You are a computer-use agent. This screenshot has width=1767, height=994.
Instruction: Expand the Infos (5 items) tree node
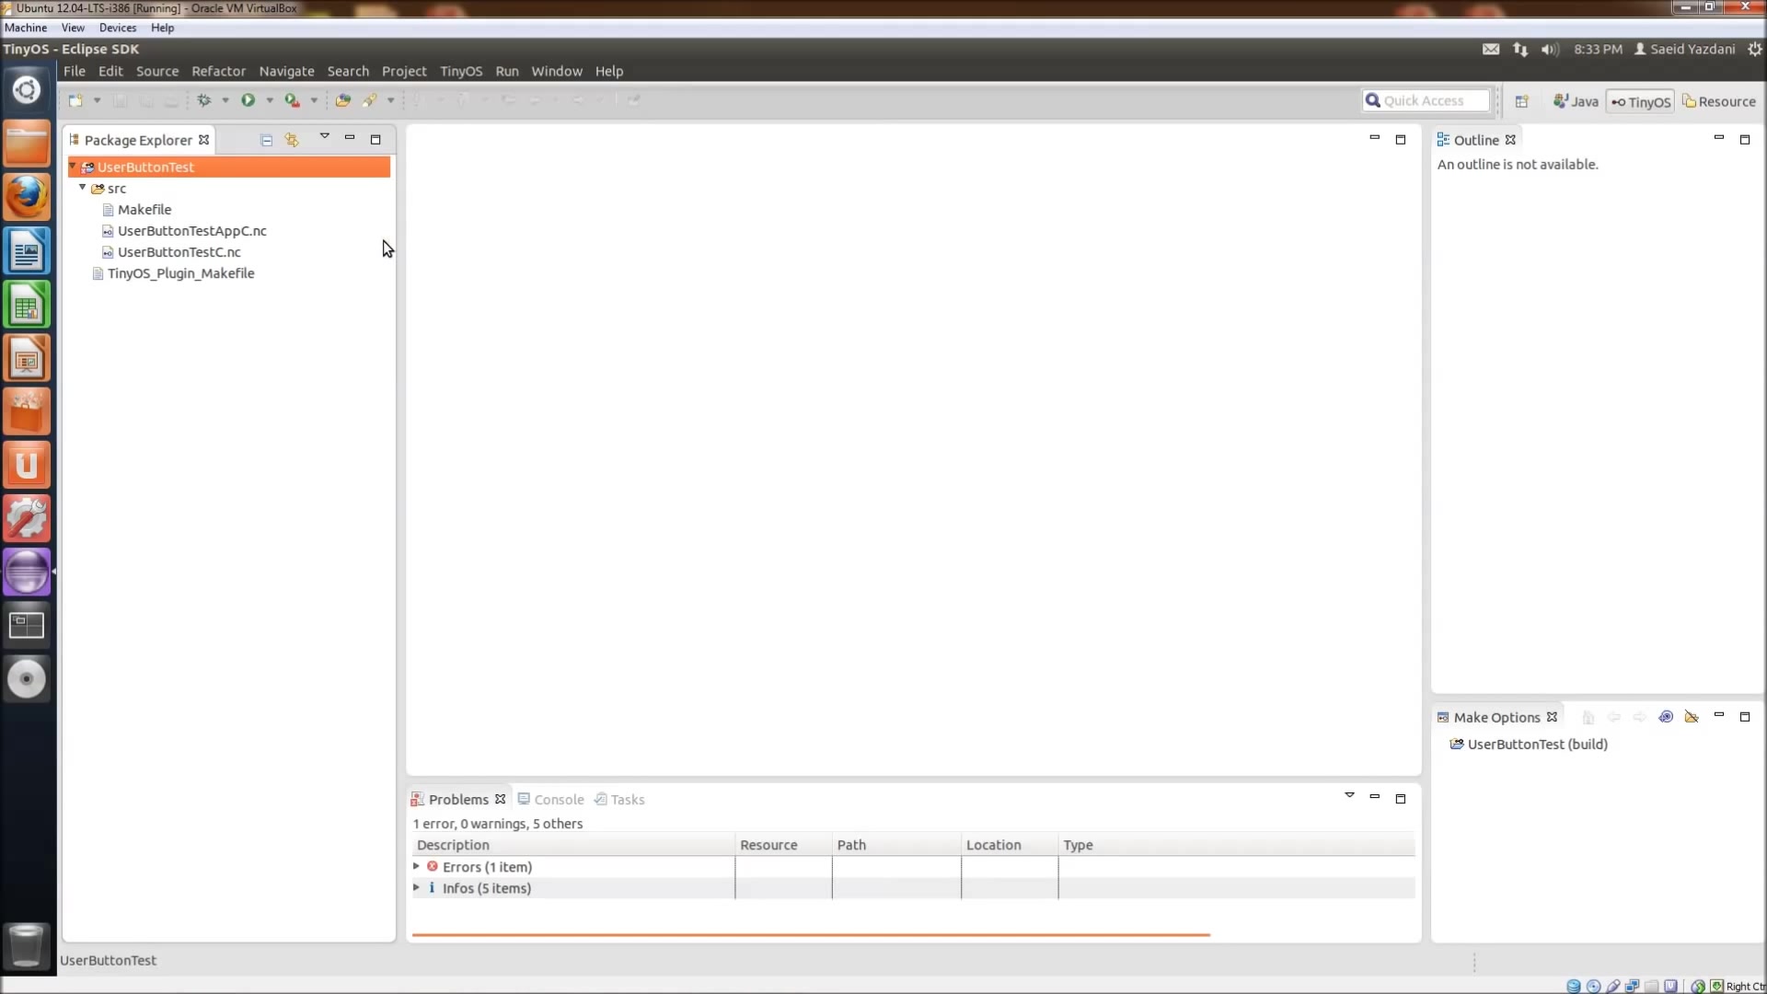[416, 887]
